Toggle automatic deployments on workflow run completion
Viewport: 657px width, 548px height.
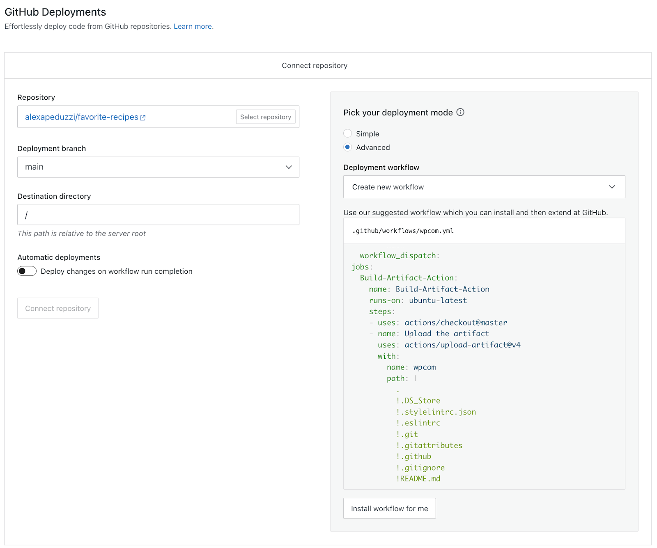point(27,271)
